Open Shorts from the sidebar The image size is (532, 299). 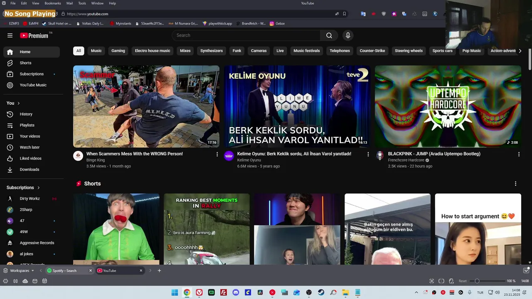[x=32, y=63]
